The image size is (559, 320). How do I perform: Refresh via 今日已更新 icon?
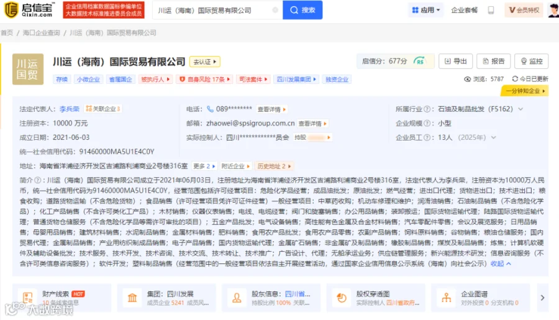click(x=515, y=79)
